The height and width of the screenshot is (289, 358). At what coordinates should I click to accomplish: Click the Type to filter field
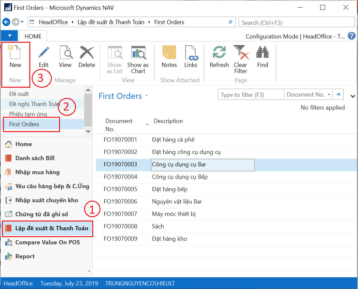[x=251, y=95]
